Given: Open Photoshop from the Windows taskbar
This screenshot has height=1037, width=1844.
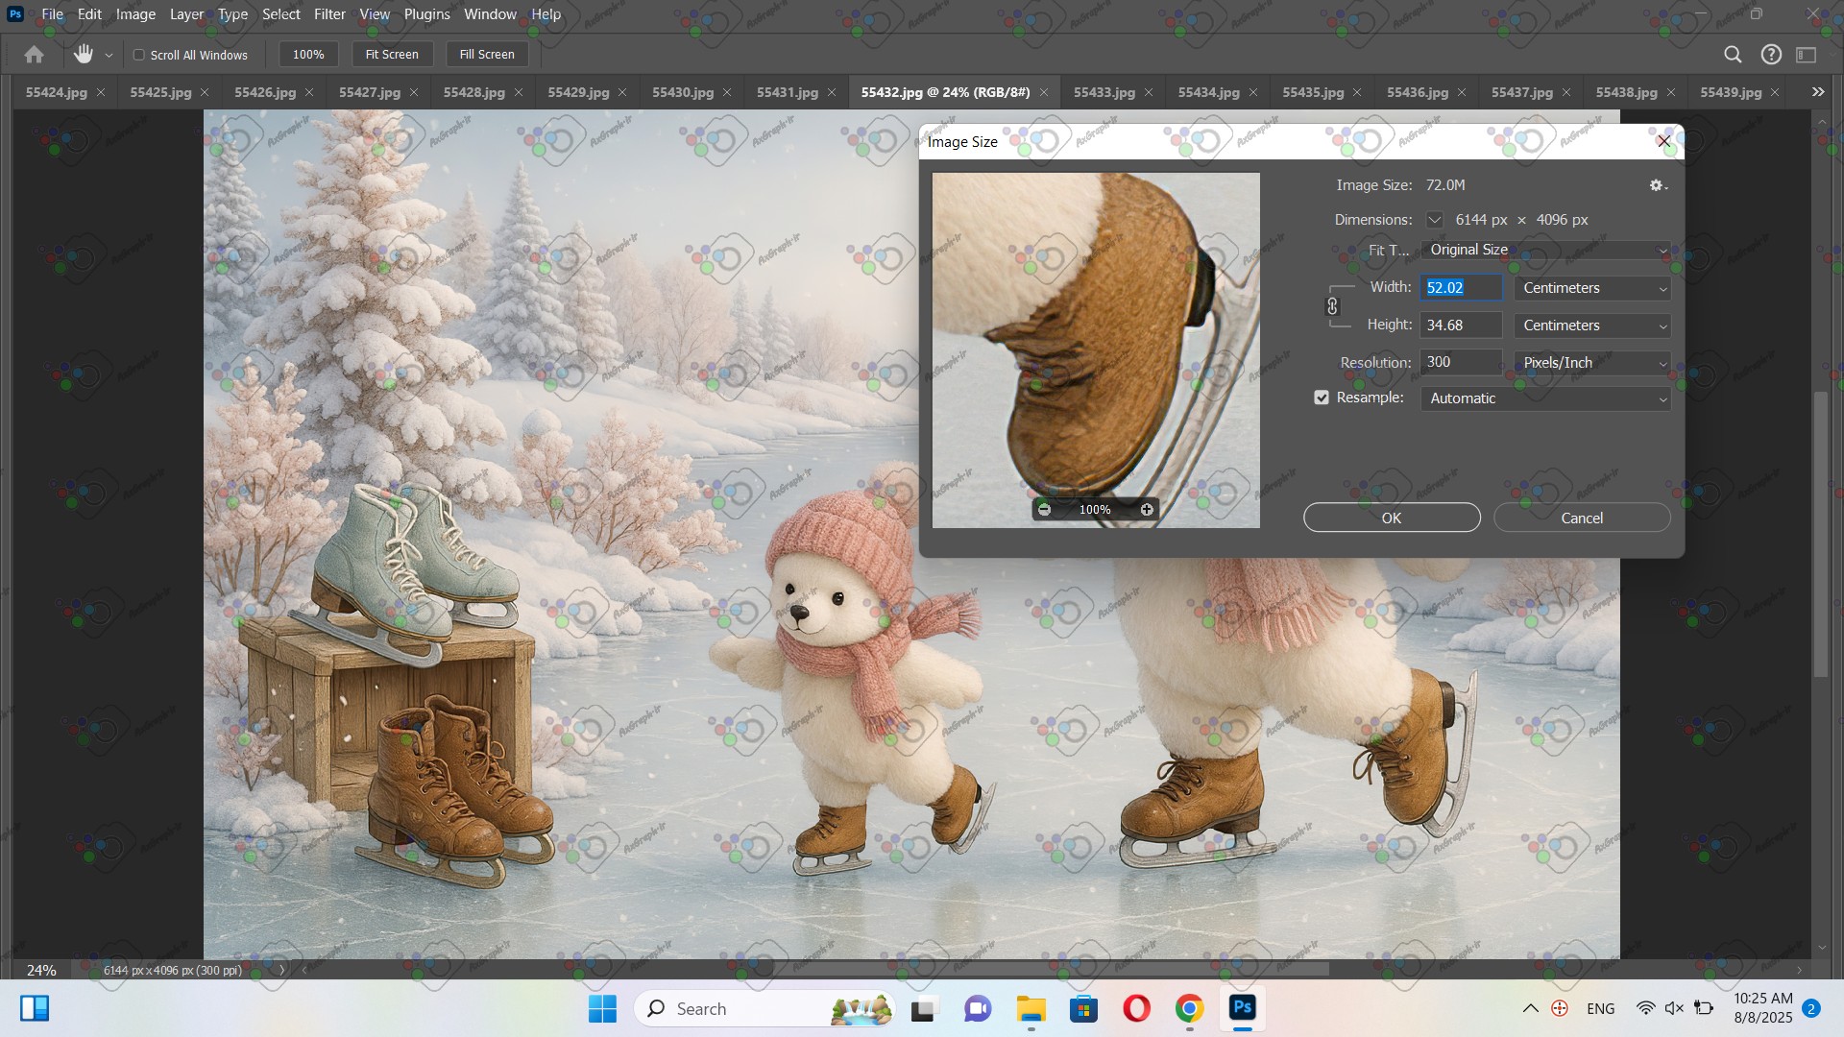Looking at the screenshot, I should click(x=1243, y=1008).
